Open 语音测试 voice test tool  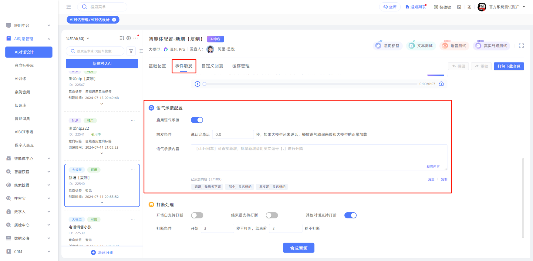point(454,46)
